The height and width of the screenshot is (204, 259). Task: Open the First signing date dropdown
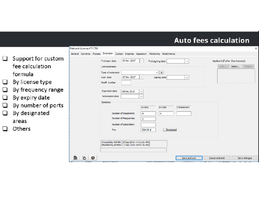pos(187,61)
